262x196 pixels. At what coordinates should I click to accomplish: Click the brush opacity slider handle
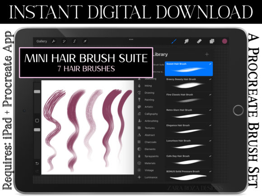[37, 130]
